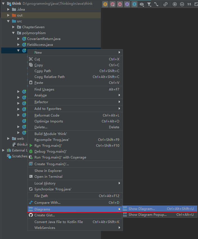Click Delete... in context menu
198x239 pixels.
click(75, 127)
